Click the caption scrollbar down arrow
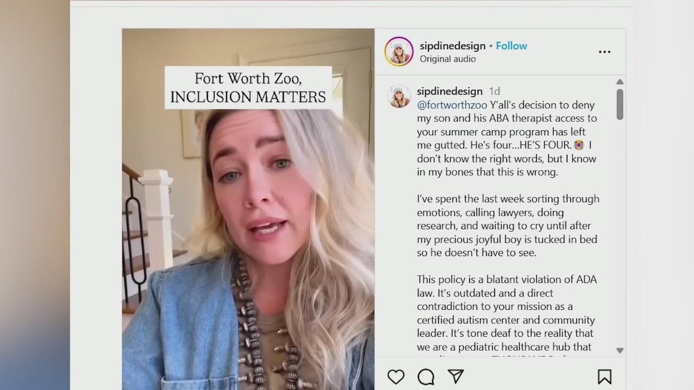Screen dimensions: 694x390 tap(620, 350)
